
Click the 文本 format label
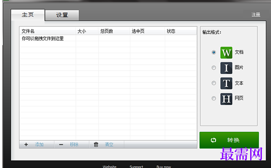239,83
